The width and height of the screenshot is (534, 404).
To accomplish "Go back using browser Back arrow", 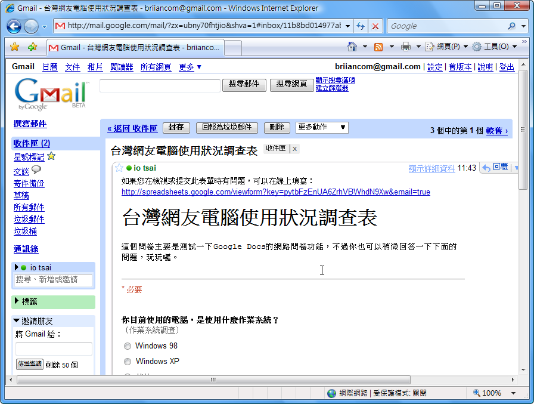I will (14, 26).
